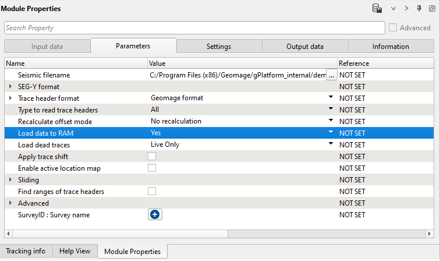Open the Output data tab

(x=304, y=47)
